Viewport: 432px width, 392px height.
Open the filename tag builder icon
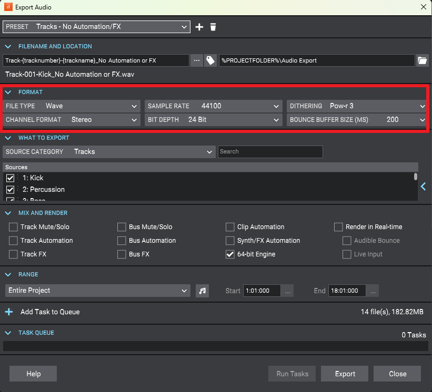coord(210,60)
